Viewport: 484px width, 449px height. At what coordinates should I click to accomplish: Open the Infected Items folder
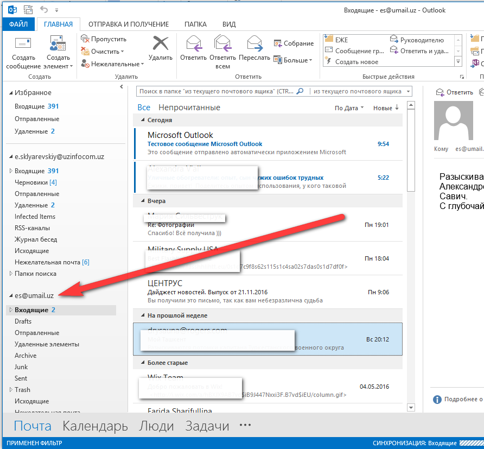click(35, 217)
